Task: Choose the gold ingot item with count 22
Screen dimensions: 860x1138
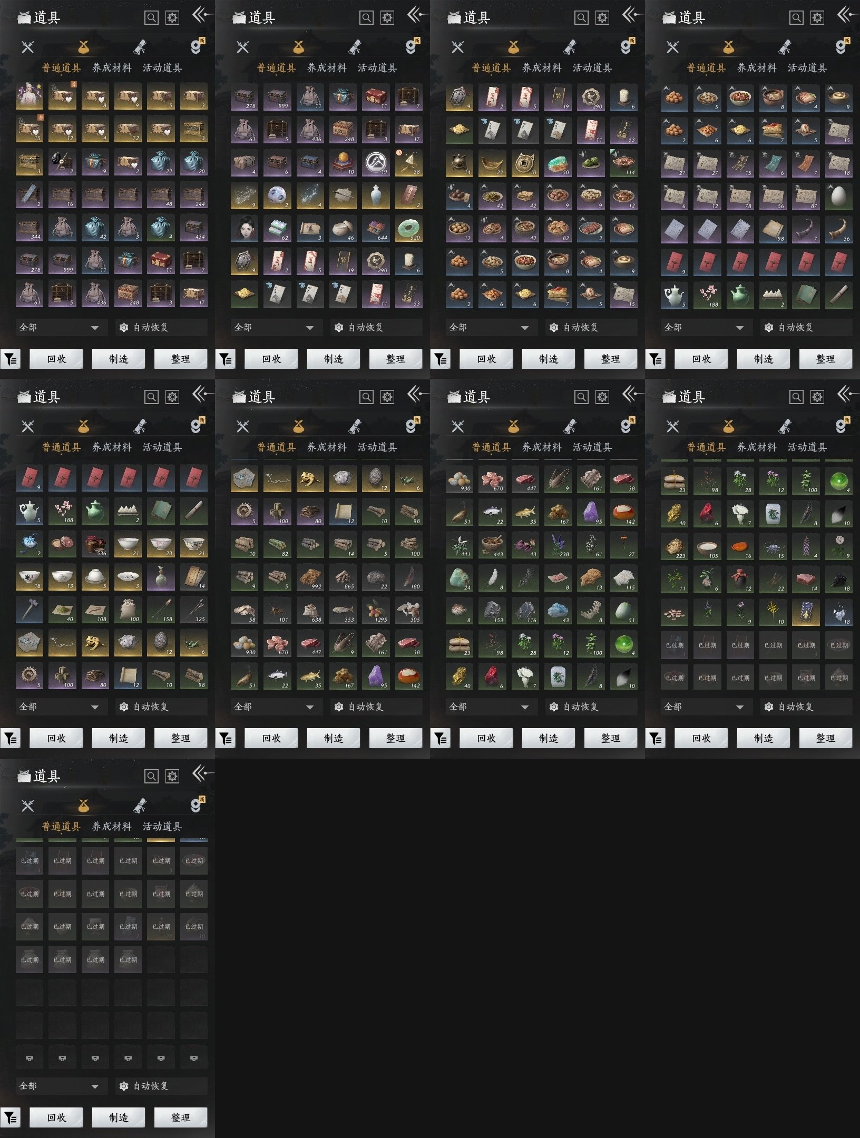Action: click(x=492, y=163)
